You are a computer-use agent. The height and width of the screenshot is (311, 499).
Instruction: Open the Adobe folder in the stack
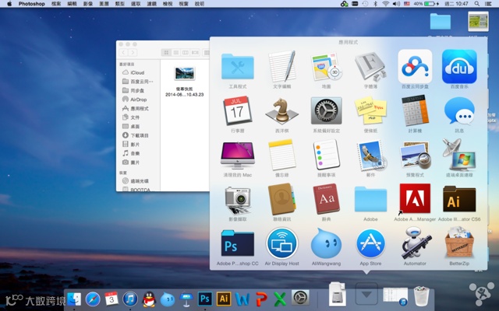coord(370,199)
